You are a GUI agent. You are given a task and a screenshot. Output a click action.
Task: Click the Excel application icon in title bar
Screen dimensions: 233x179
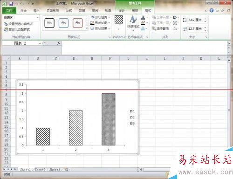(x=5, y=4)
